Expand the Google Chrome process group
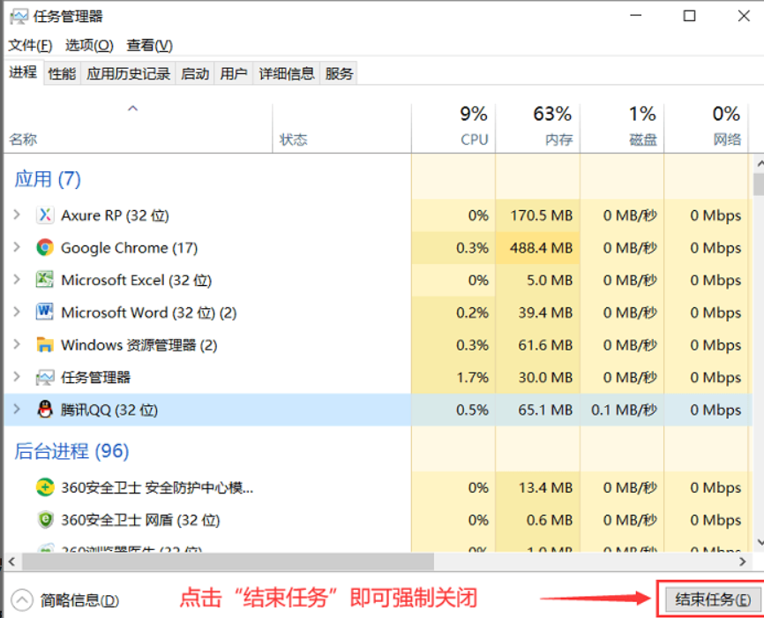The image size is (764, 618). pyautogui.click(x=17, y=247)
